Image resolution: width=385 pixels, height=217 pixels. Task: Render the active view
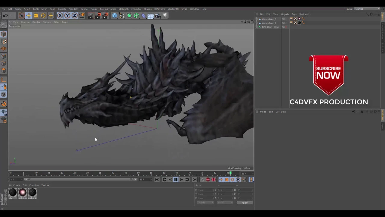click(90, 16)
